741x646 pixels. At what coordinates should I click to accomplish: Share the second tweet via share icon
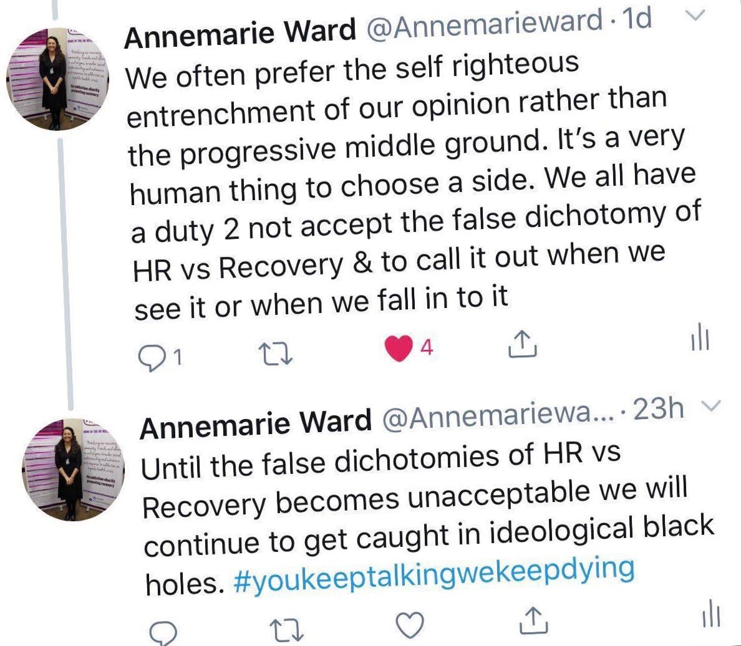pos(533,620)
